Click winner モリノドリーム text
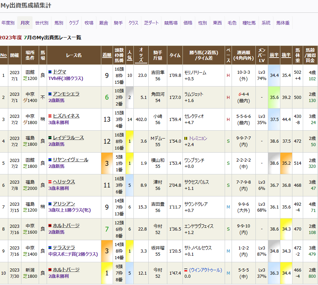The height and width of the screenshot is (285, 318). 195,73
